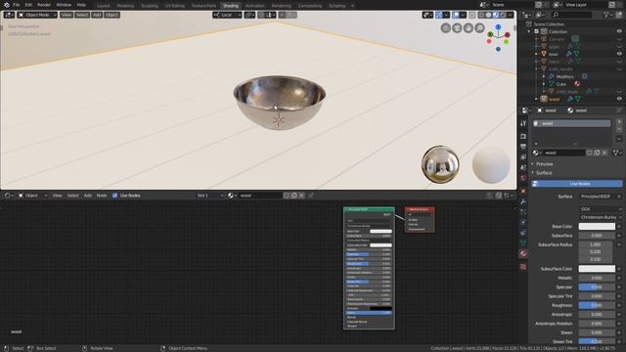Toggle X-ray mode in viewport header
Screen dimensions: 626x352
click(x=472, y=15)
